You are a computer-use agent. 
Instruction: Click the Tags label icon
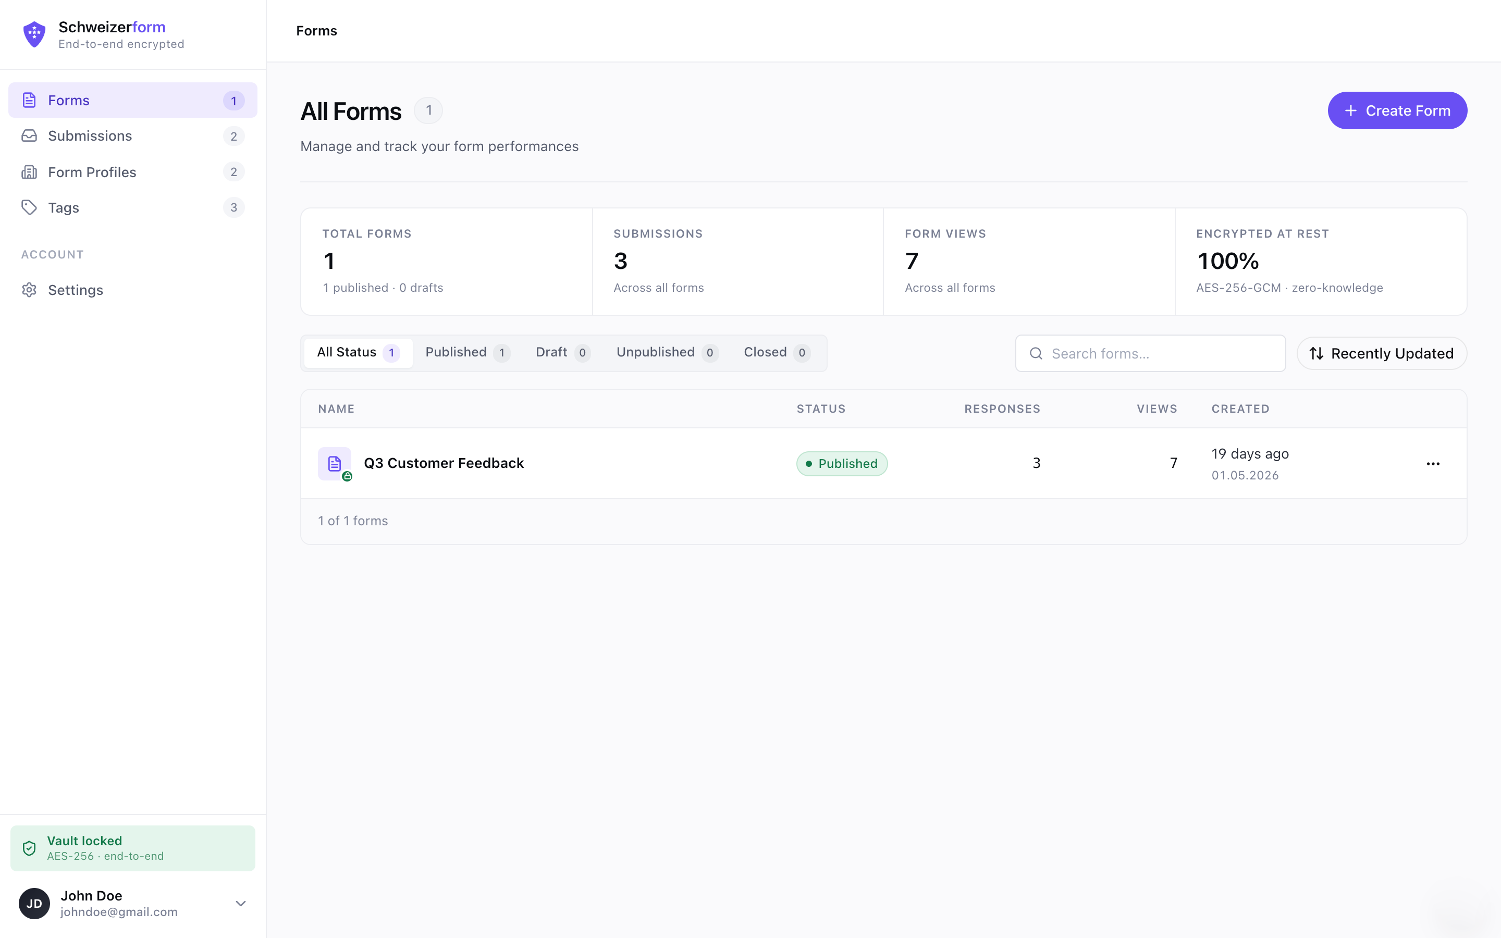29,207
